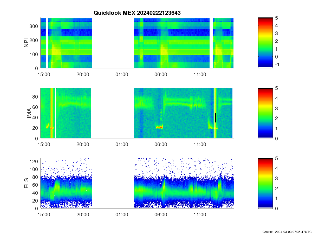The image size is (312, 234).
Task: Click the IMA panel colorbar
Action: point(265,113)
